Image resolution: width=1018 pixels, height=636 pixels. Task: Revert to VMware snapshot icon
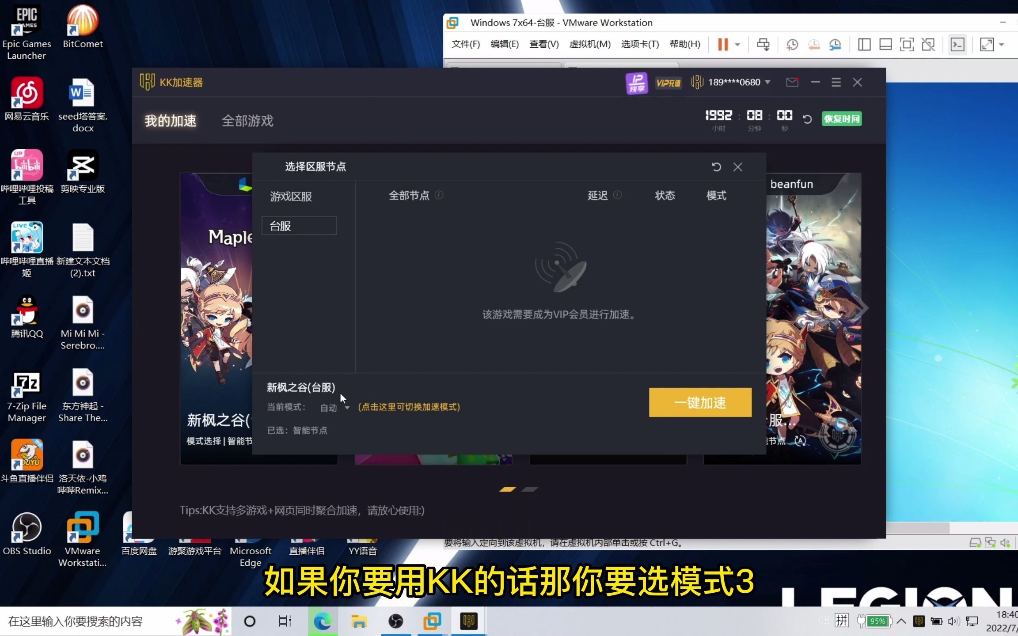coord(814,44)
